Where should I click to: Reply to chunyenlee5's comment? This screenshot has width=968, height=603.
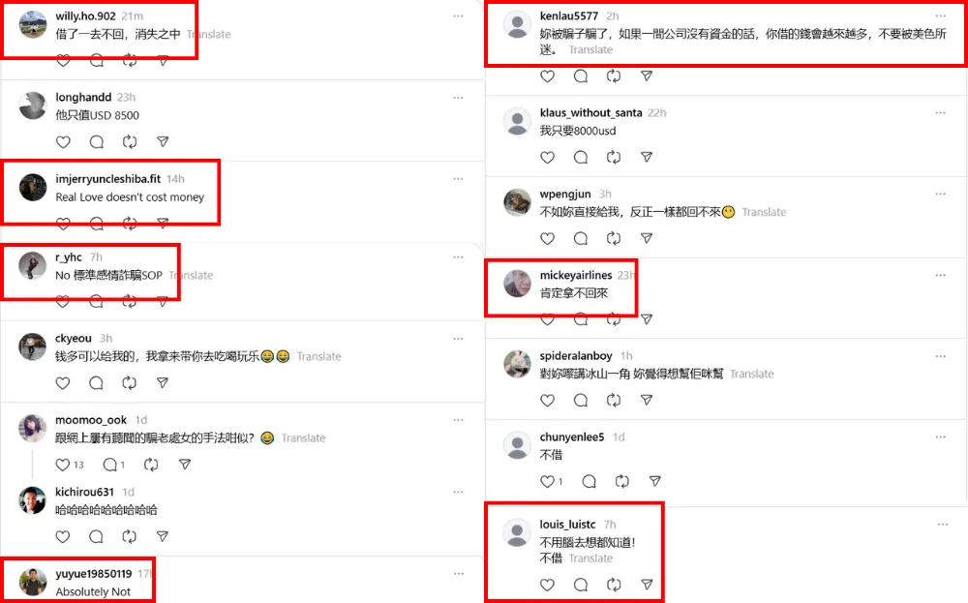[x=589, y=481]
